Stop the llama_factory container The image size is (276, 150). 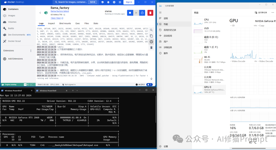tap(130, 13)
